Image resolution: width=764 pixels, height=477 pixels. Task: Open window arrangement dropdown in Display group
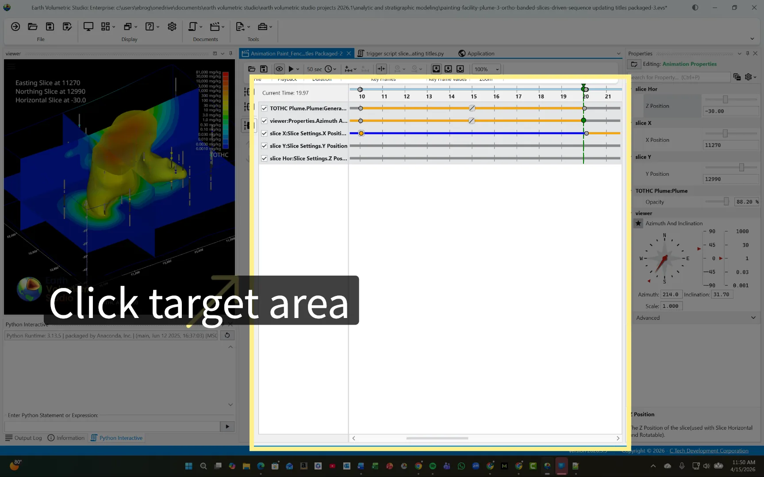131,27
